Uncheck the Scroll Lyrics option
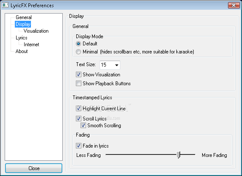This screenshot has width=242, height=176. click(x=78, y=119)
